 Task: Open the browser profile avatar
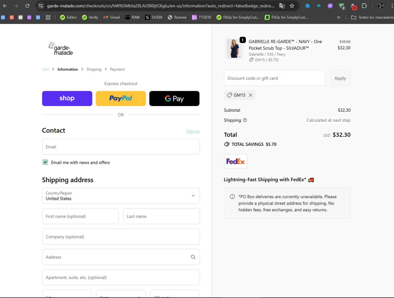pyautogui.click(x=381, y=6)
